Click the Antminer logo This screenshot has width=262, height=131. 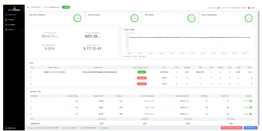(x=14, y=9)
